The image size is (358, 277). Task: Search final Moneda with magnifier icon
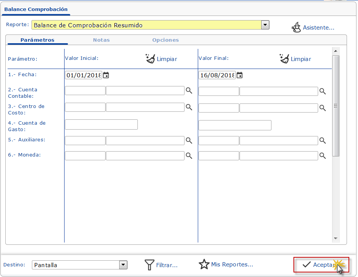tap(322, 156)
